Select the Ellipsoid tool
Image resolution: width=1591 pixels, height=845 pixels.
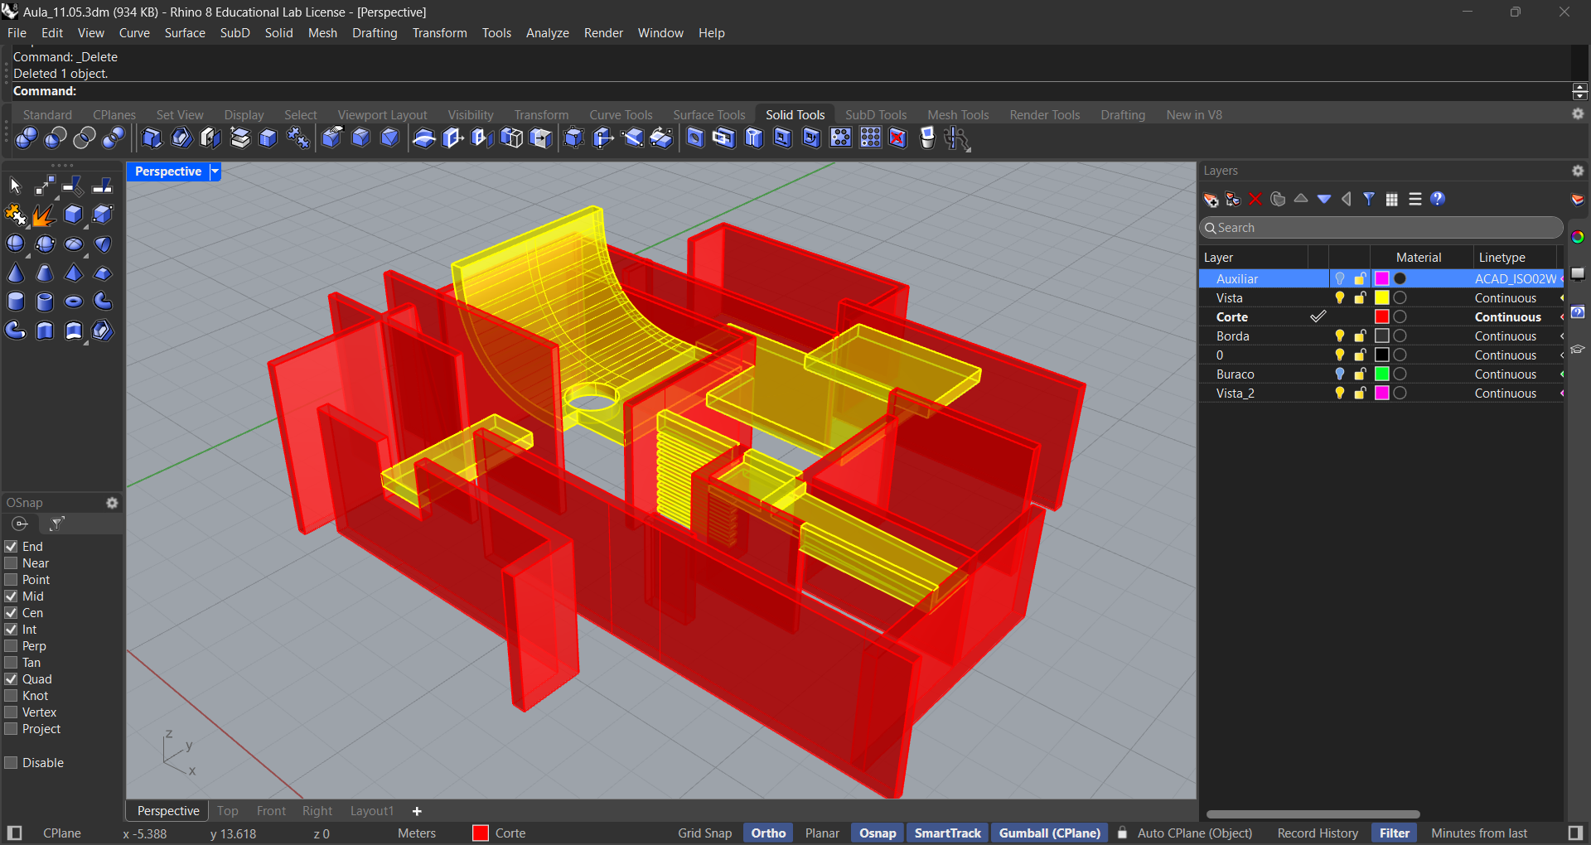coord(74,244)
